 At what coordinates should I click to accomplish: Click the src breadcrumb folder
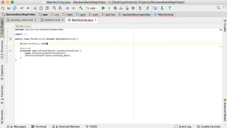(x=55, y=15)
